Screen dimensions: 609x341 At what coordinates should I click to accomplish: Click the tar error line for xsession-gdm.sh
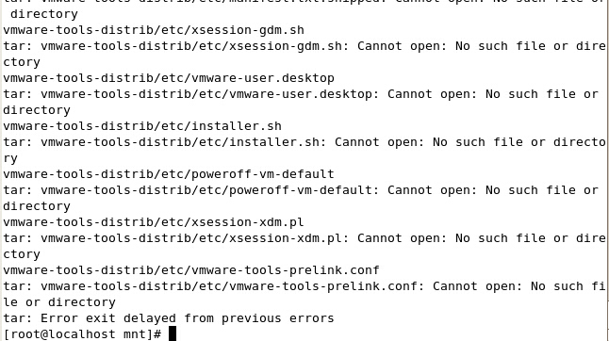[304, 46]
